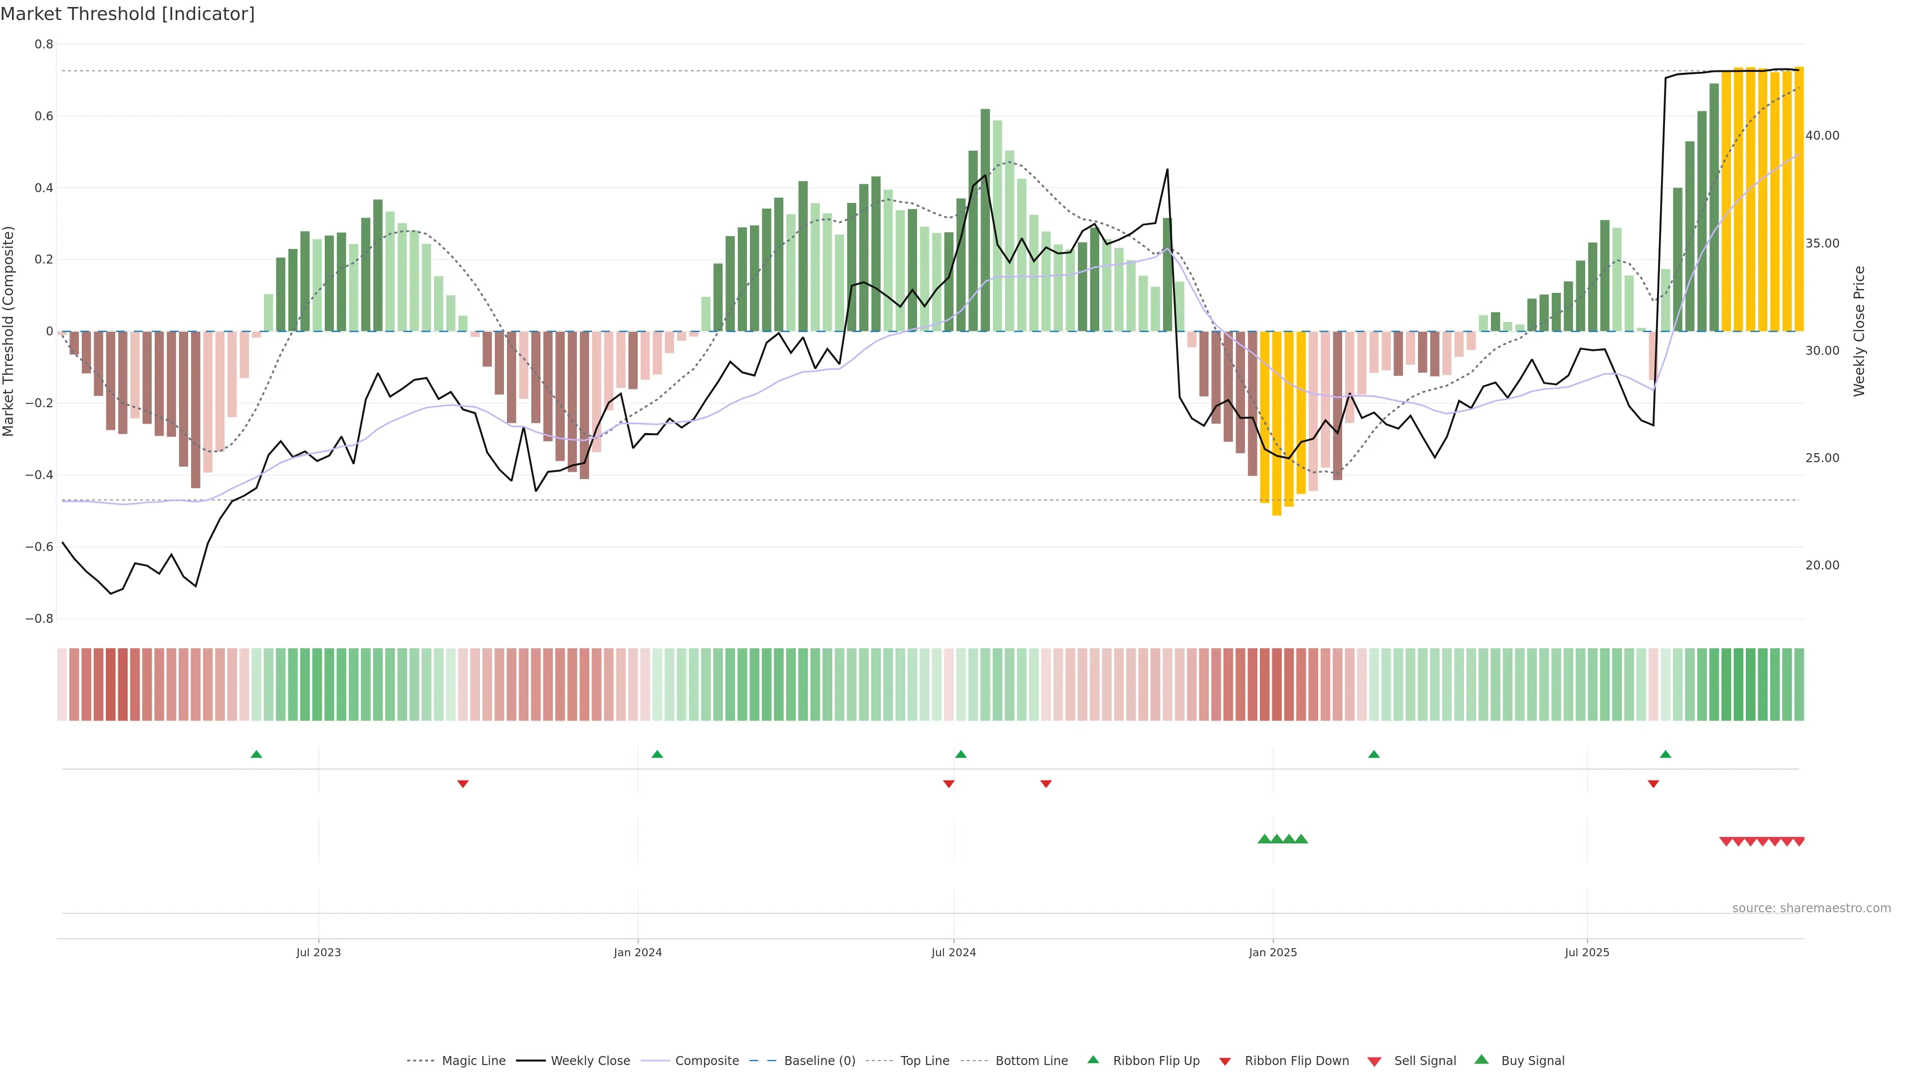Toggle Composite series in legend
The image size is (1916, 1078).
point(707,1061)
